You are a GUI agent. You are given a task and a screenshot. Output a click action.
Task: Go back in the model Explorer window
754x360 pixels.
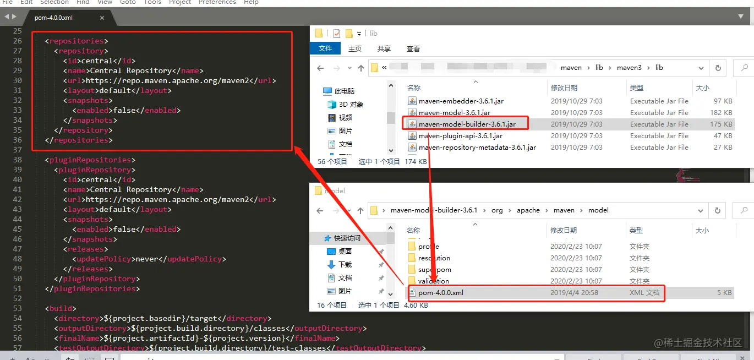[x=321, y=210]
